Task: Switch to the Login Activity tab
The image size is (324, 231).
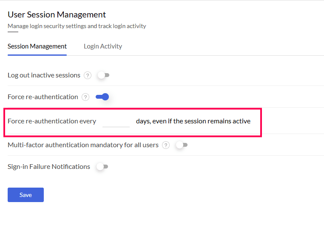Action: pyautogui.click(x=103, y=46)
